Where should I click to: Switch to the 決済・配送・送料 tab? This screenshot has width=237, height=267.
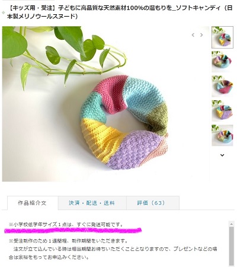point(92,203)
